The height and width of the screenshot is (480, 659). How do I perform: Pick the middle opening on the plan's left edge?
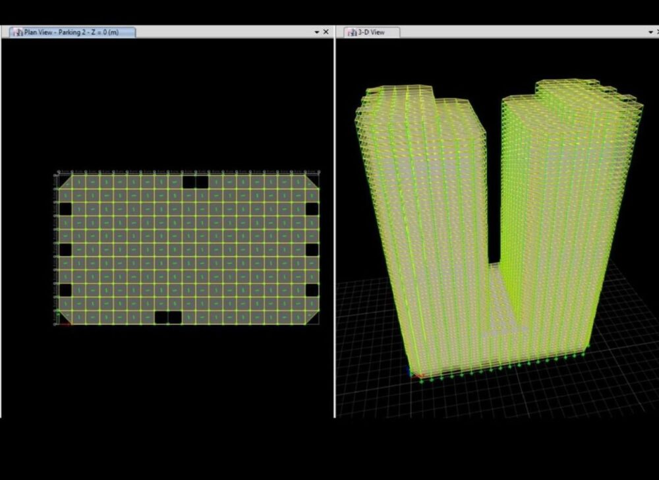(x=65, y=249)
